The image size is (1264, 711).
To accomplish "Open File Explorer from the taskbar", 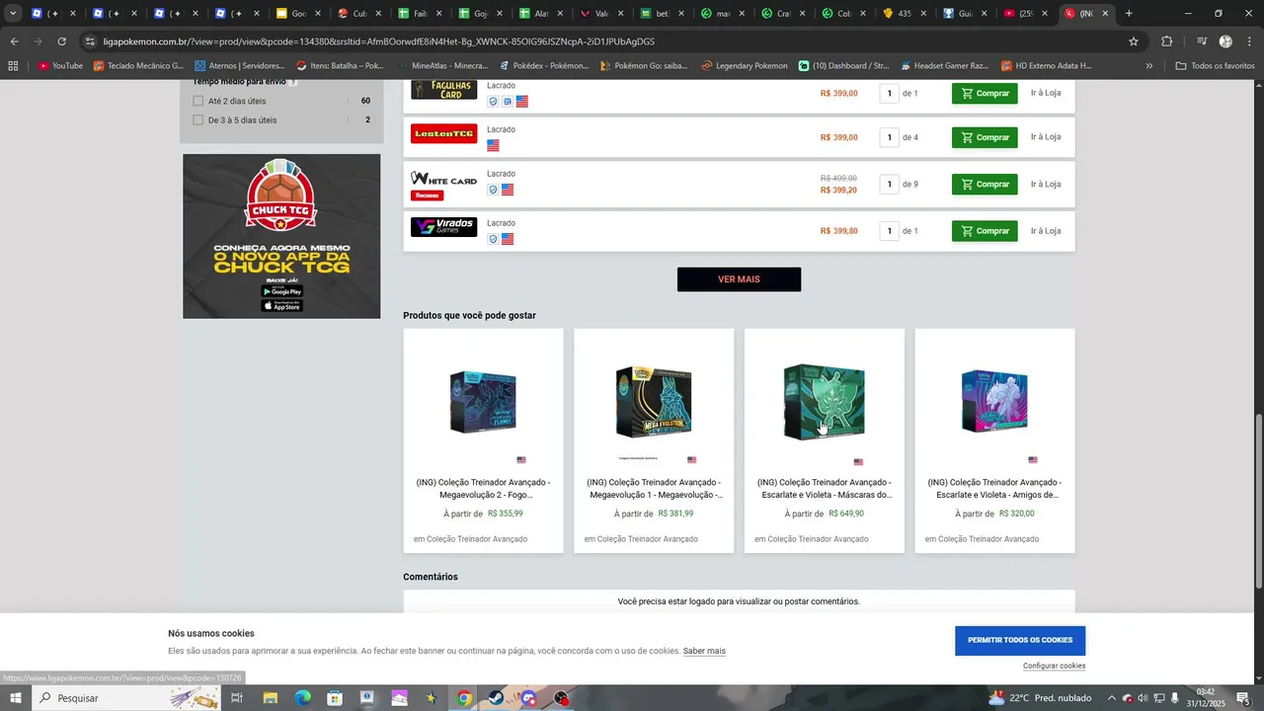I will coord(270,698).
